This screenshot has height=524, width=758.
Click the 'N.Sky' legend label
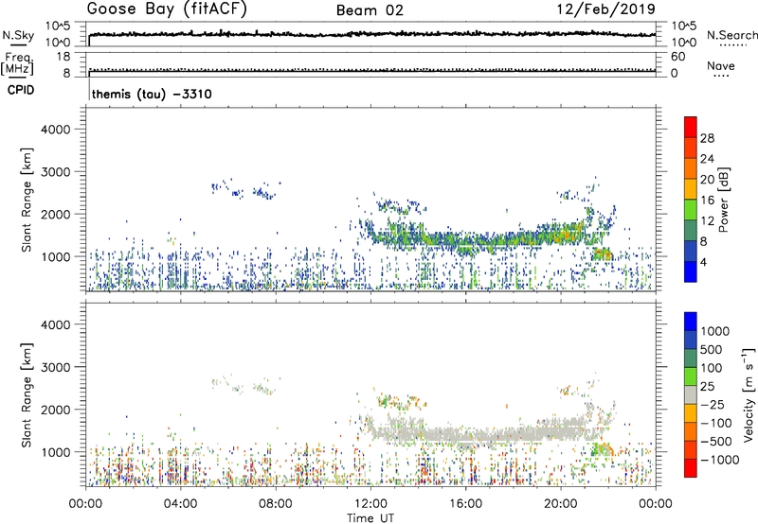pyautogui.click(x=18, y=35)
